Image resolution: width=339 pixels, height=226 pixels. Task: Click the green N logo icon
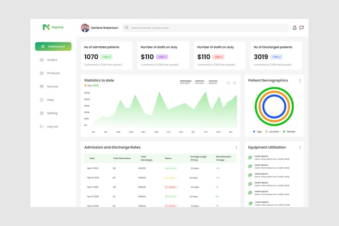click(46, 27)
